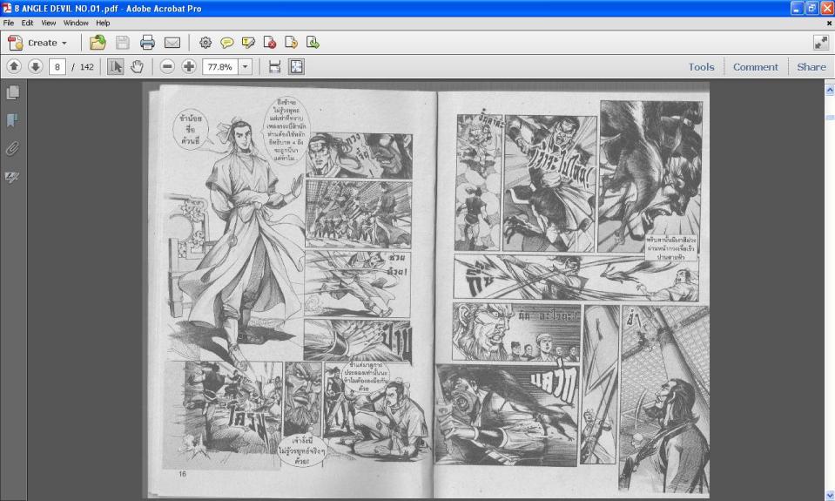Close document with menu bar x

point(829,23)
